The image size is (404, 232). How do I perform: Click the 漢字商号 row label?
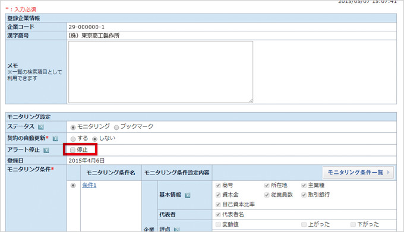[x=18, y=36]
